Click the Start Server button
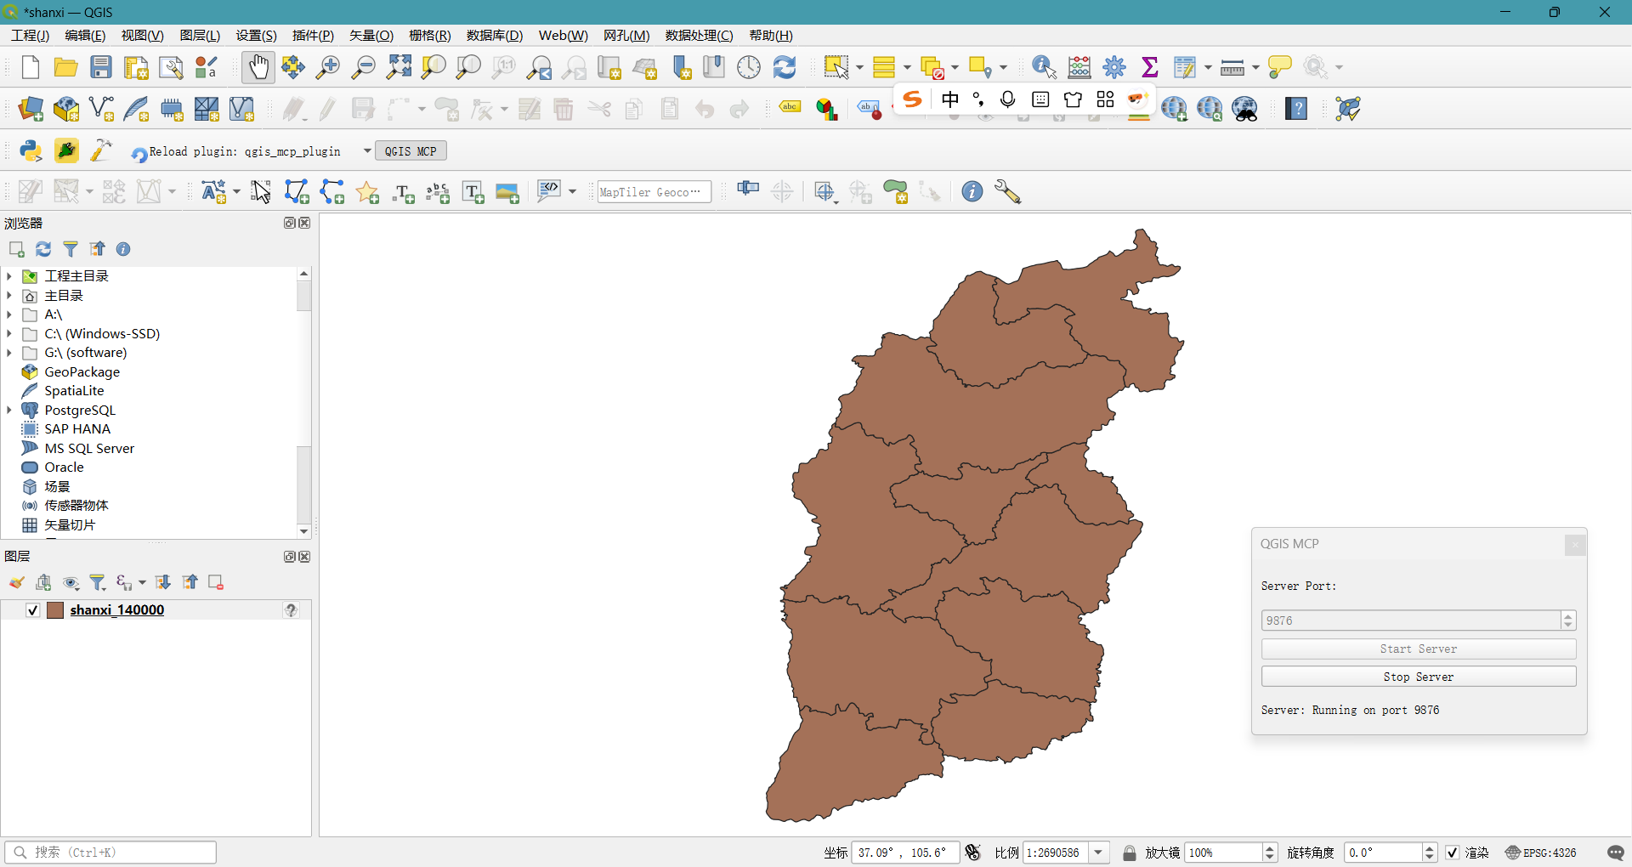The height and width of the screenshot is (867, 1632). [1418, 649]
